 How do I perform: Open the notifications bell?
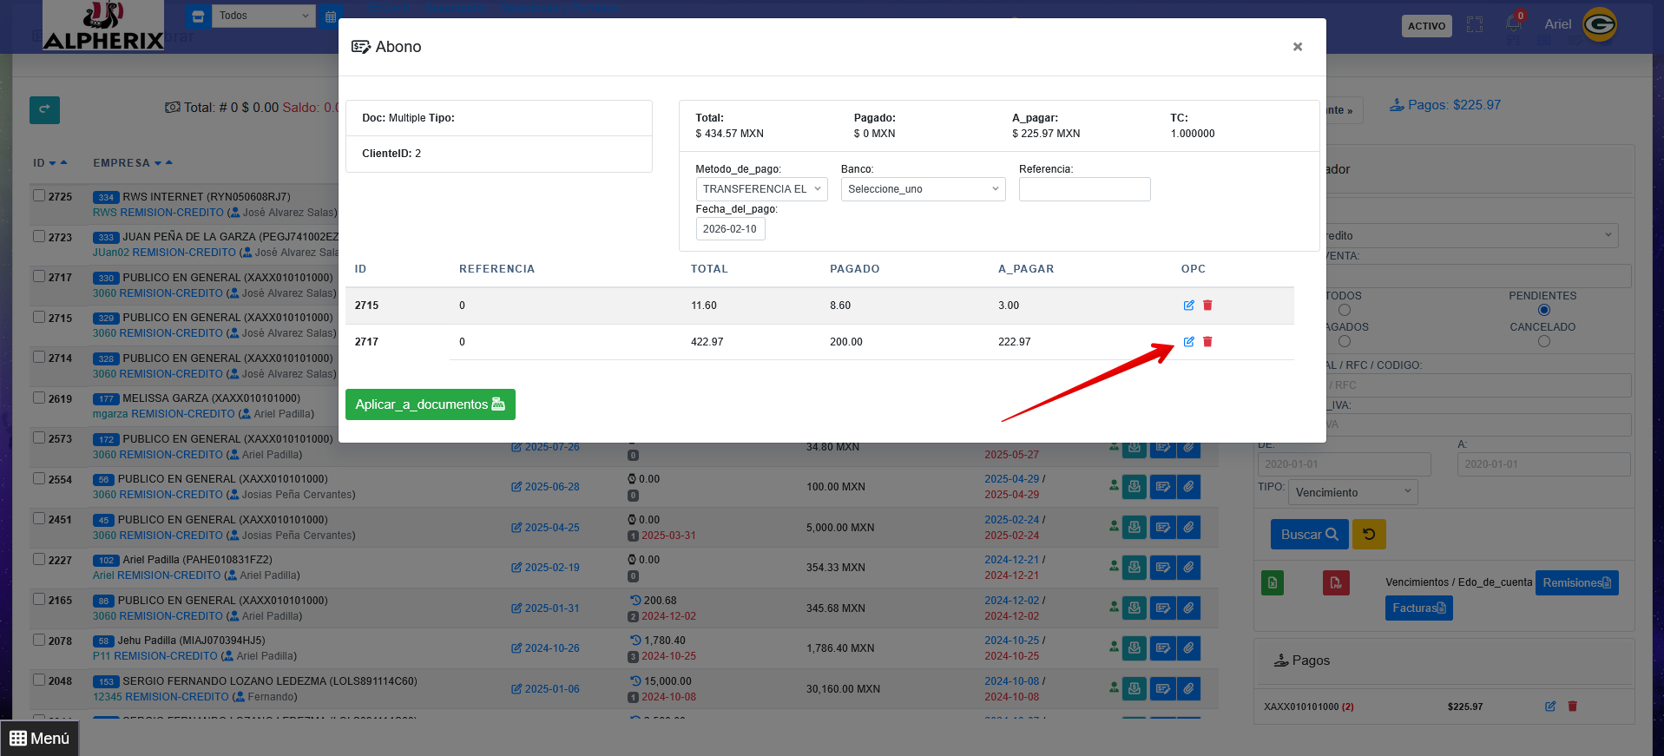(1514, 23)
